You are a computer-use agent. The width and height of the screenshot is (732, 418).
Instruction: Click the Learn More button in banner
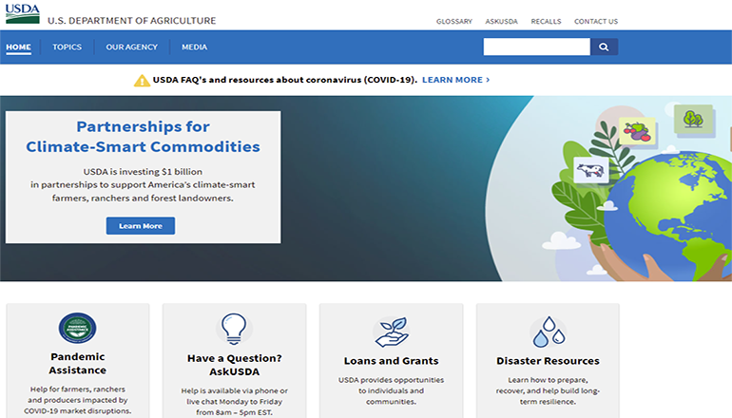[141, 226]
